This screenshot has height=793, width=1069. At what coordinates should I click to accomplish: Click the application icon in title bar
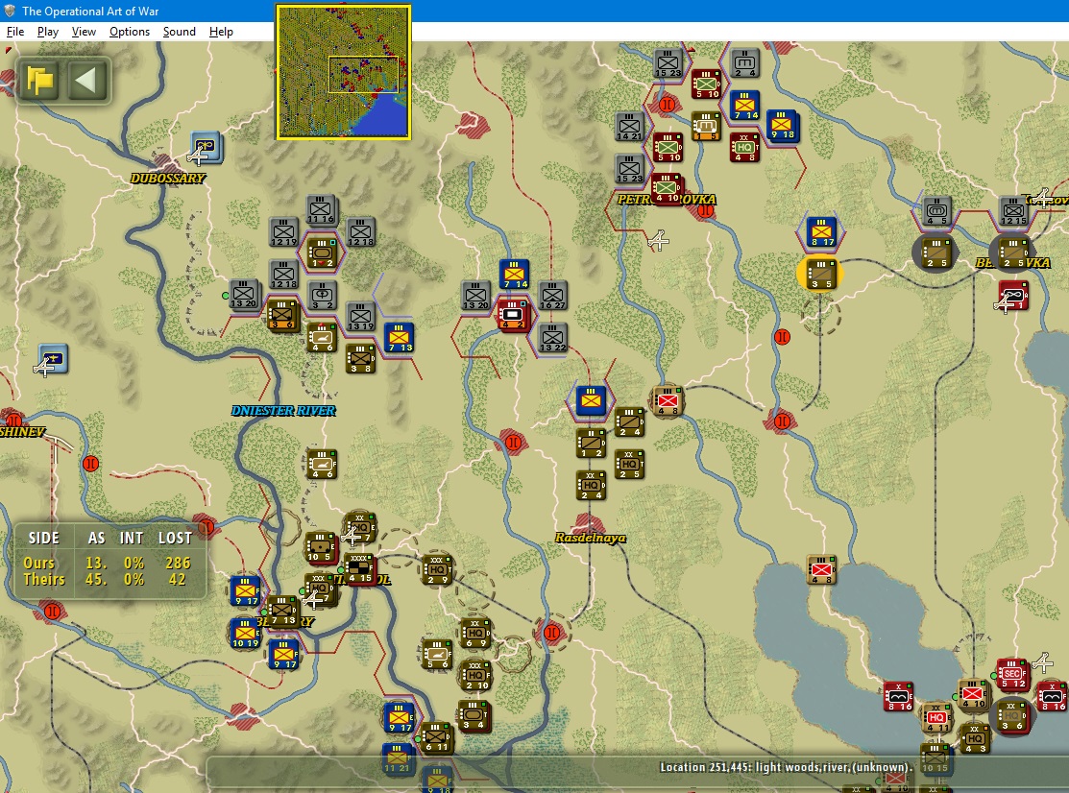click(x=10, y=11)
